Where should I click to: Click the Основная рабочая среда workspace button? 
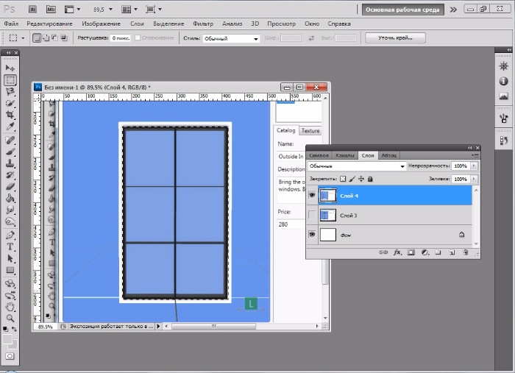pos(402,10)
